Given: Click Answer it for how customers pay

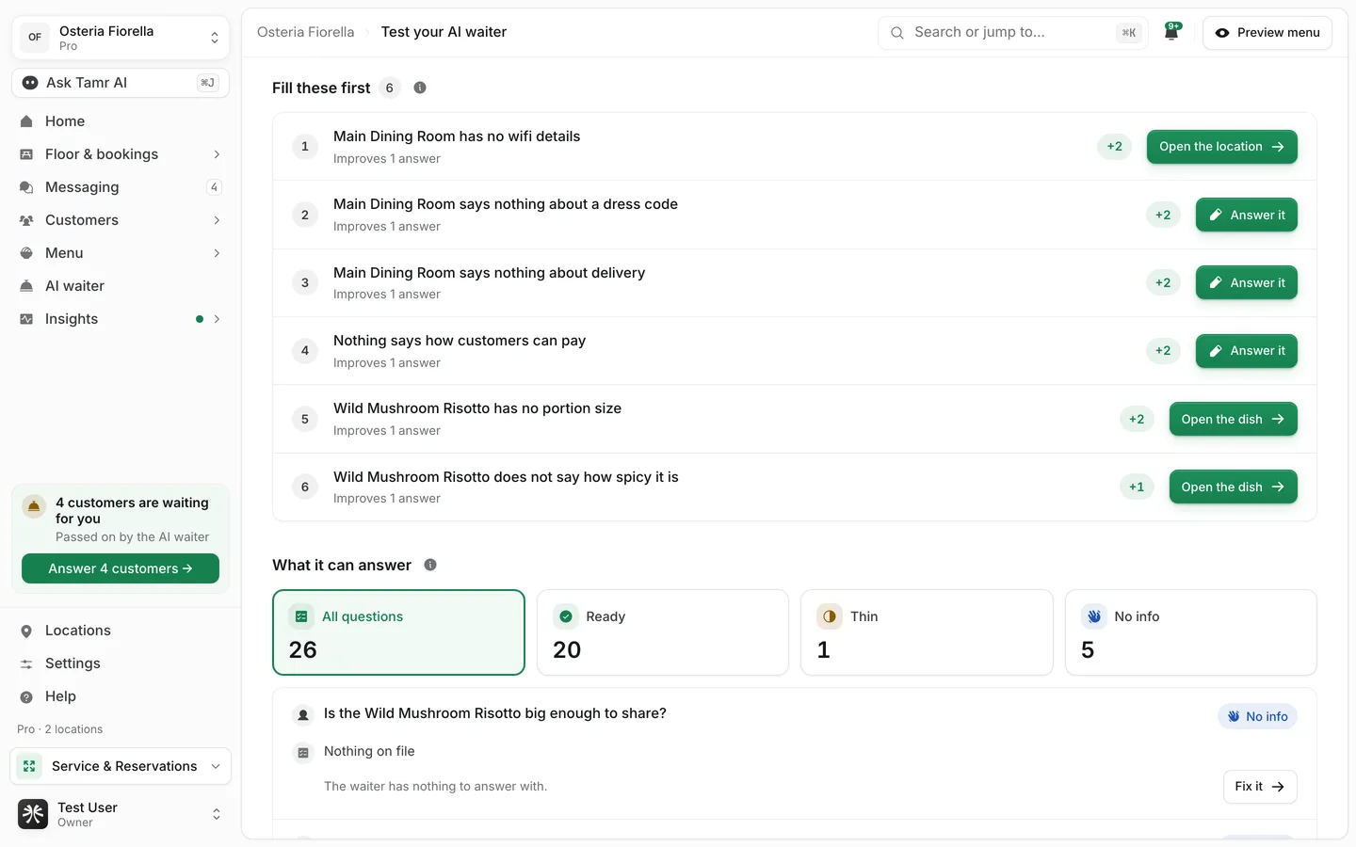Looking at the screenshot, I should click(x=1246, y=351).
